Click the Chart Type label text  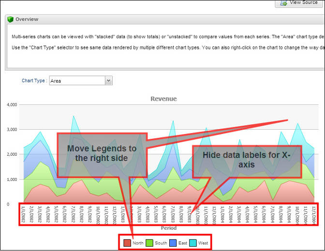tap(34, 81)
